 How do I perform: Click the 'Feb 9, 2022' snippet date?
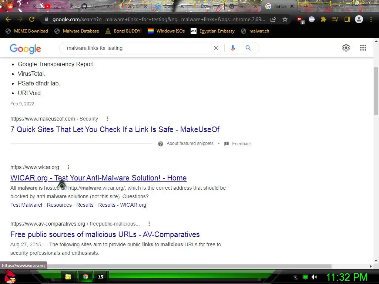pyautogui.click(x=22, y=104)
